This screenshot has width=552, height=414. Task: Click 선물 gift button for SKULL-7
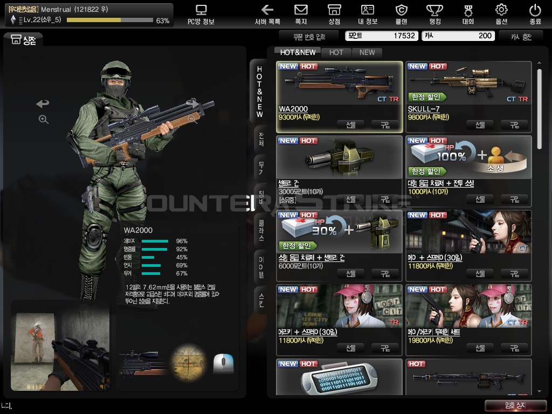[480, 125]
